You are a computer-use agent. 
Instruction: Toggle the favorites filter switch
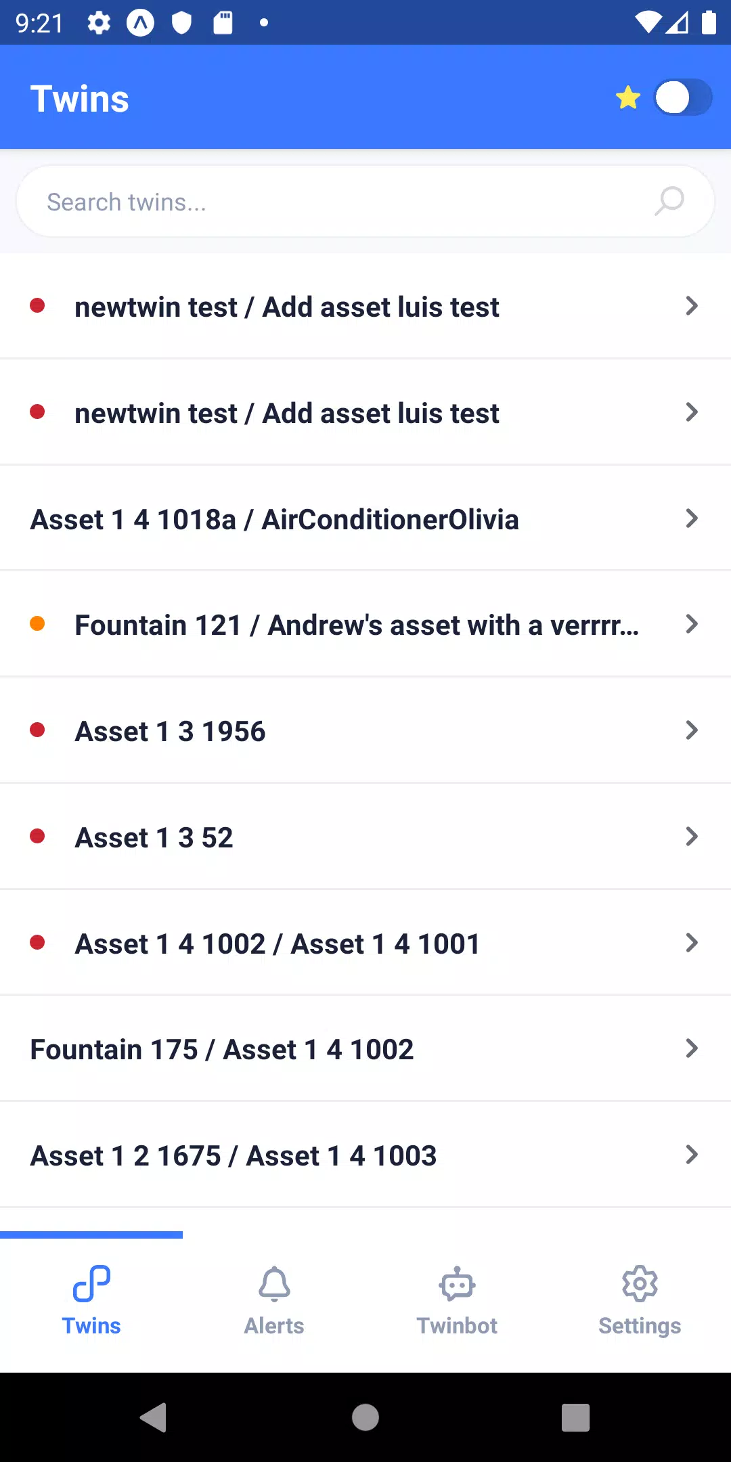pos(683,98)
